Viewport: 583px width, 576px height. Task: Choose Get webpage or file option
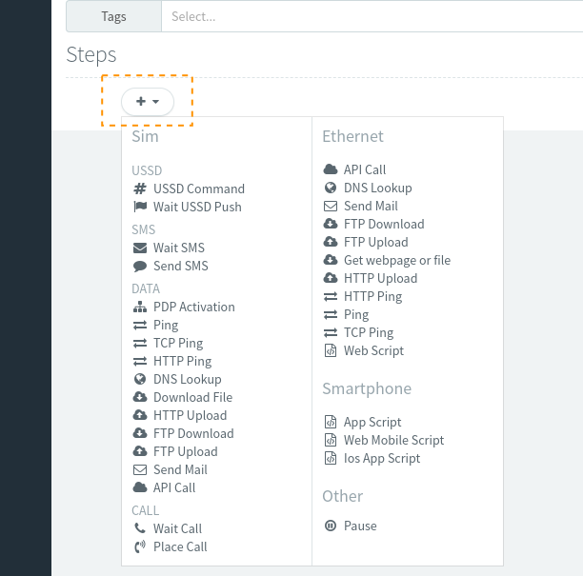396,260
